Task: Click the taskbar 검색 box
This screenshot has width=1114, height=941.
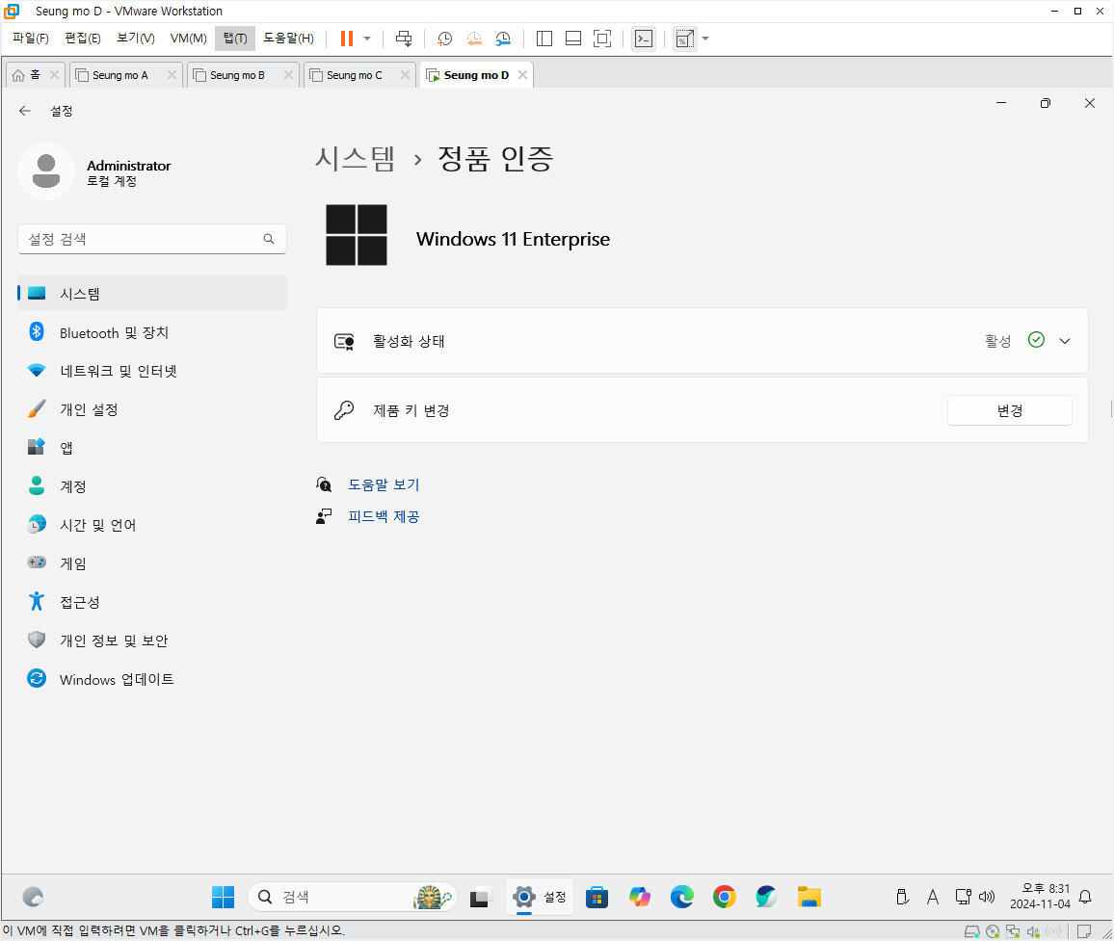Action: (353, 897)
